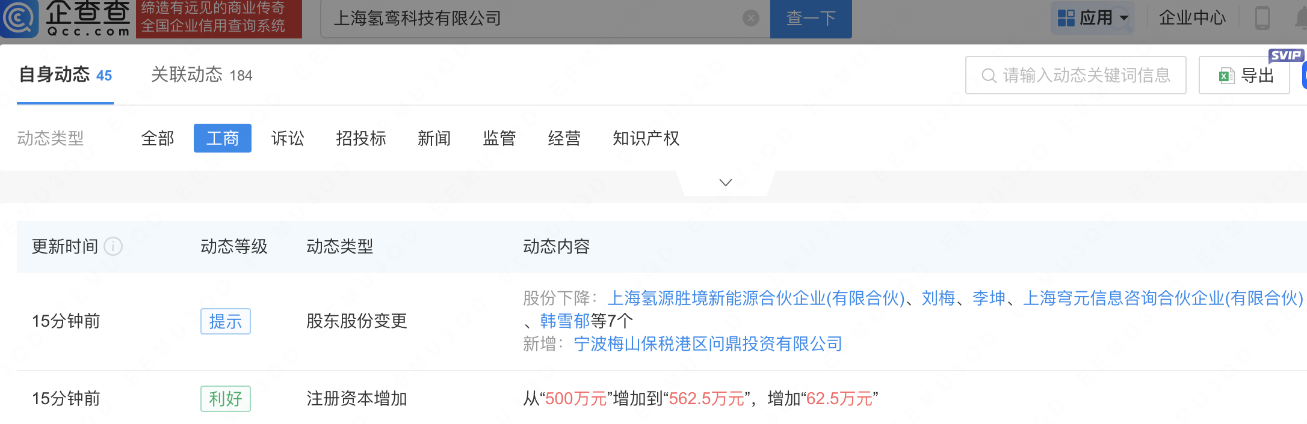The height and width of the screenshot is (424, 1307).
Task: Open the 企业中心 link
Action: [x=1192, y=18]
